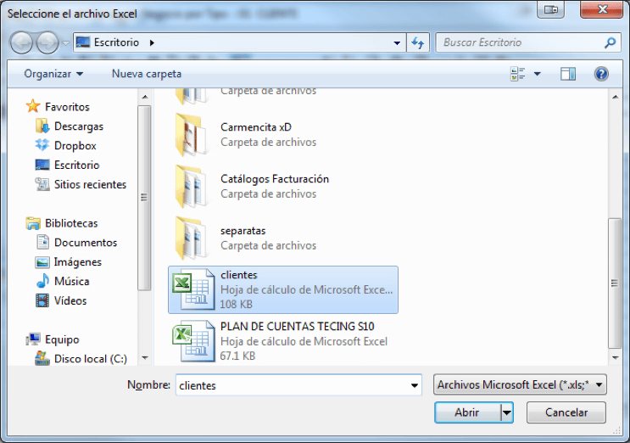Open view options dropdown arrow

(x=538, y=74)
